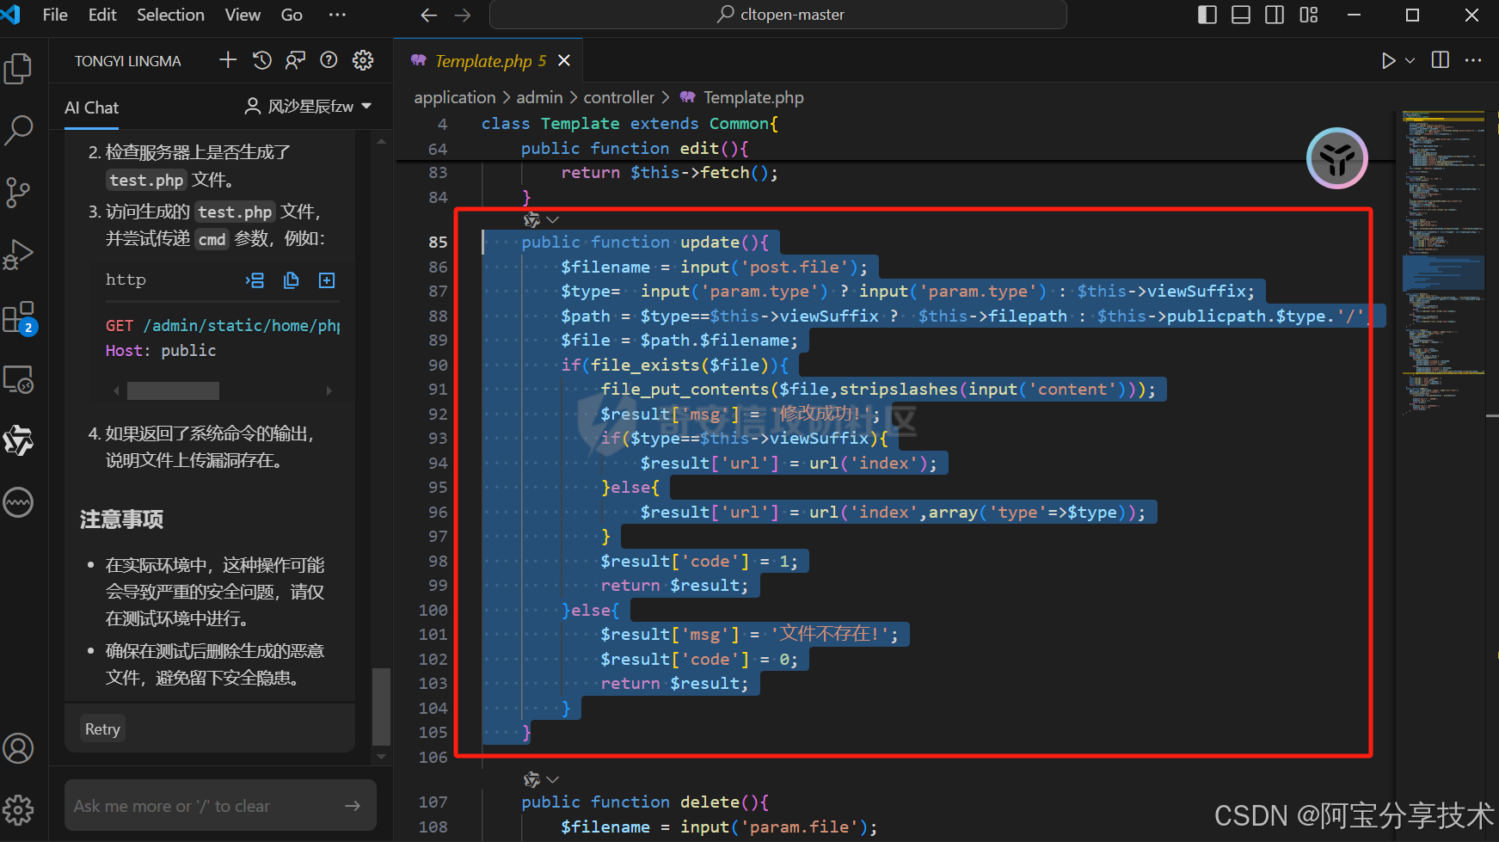The image size is (1499, 842).
Task: Open Accounts menu in activity bar
Action: tap(18, 748)
